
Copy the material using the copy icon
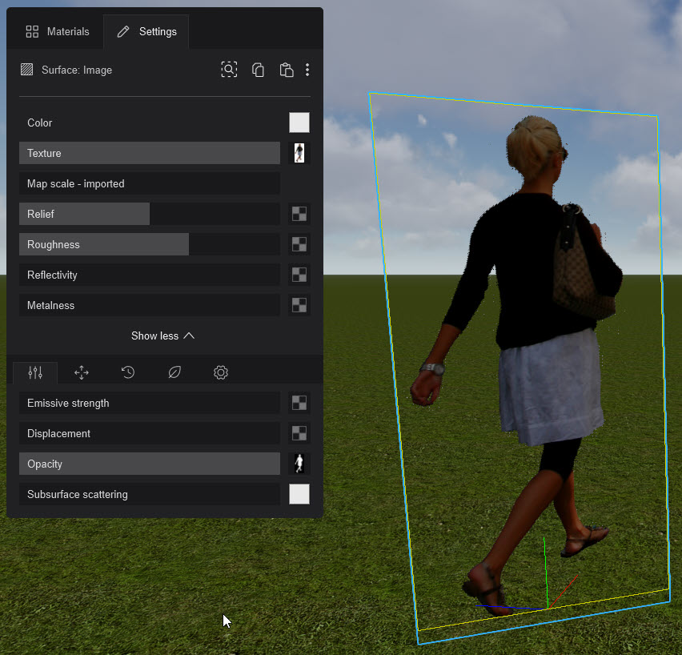point(258,70)
